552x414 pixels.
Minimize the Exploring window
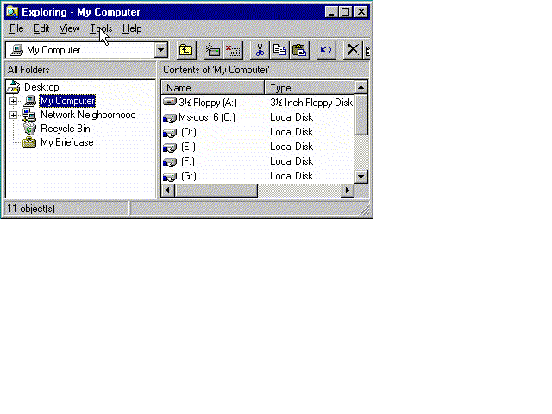click(x=331, y=12)
